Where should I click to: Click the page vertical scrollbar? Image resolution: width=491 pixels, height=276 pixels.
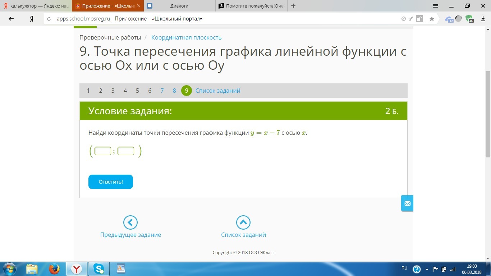point(488,114)
